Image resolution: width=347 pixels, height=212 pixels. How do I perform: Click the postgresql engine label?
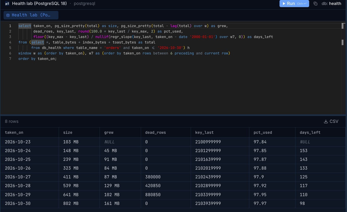click(x=84, y=4)
